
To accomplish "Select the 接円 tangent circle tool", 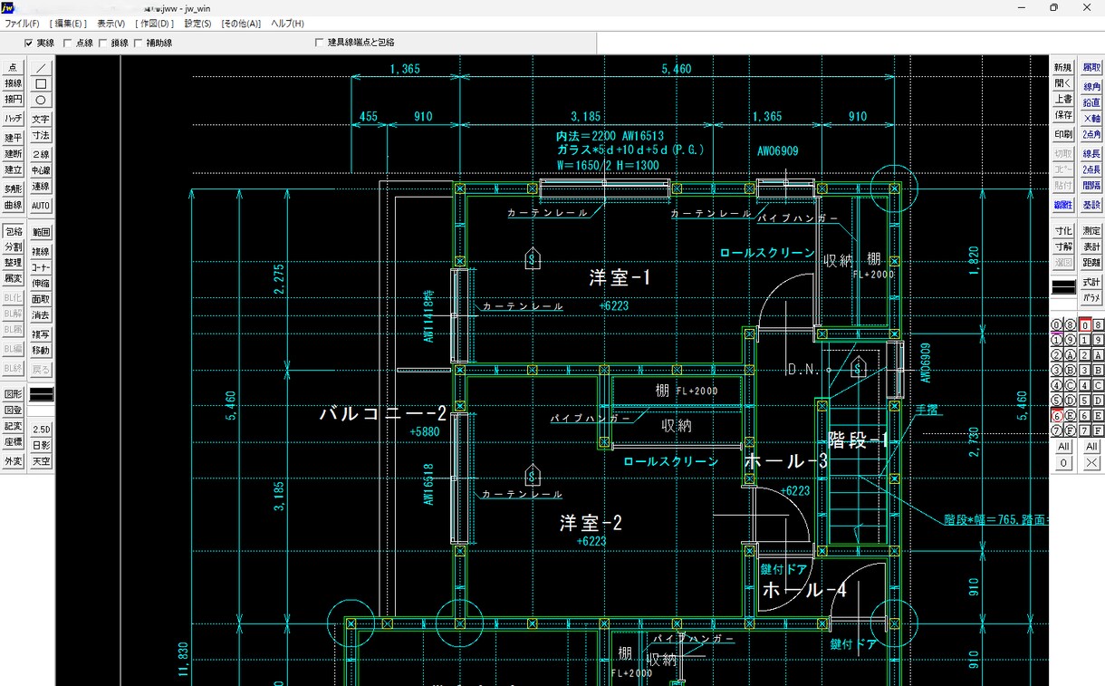I will point(13,100).
